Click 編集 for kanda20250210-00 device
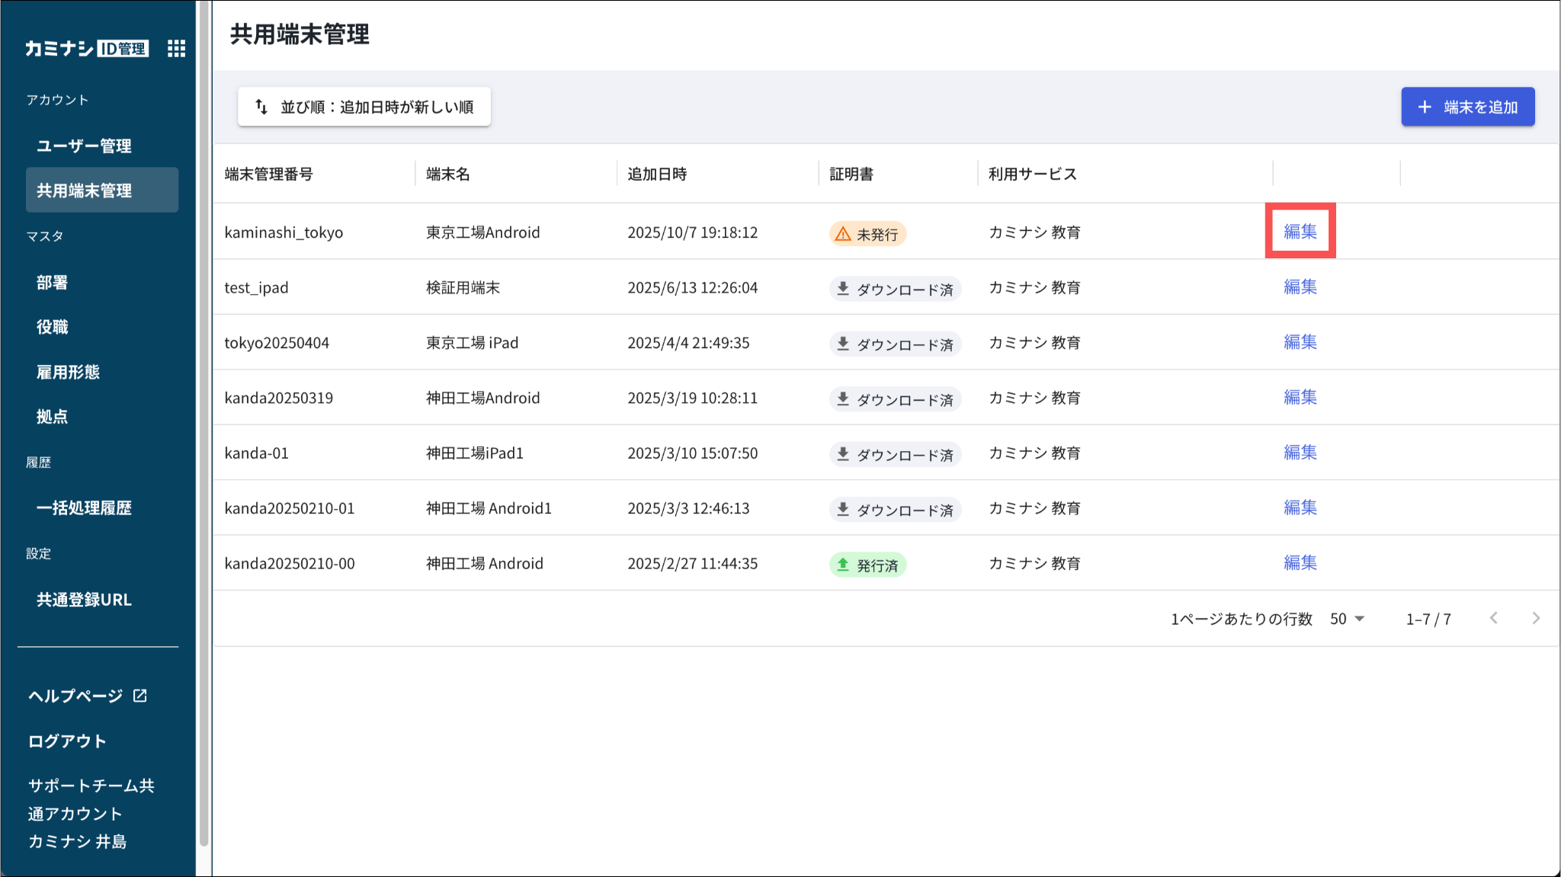Image resolution: width=1561 pixels, height=877 pixels. [1300, 563]
